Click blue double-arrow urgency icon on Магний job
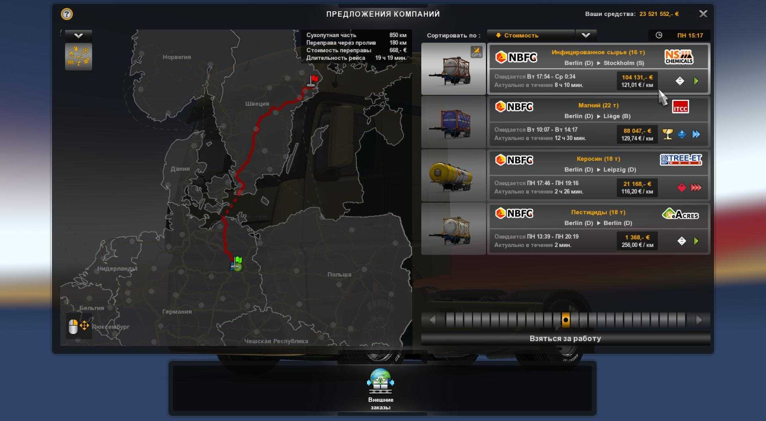Image resolution: width=766 pixels, height=421 pixels. [x=696, y=134]
